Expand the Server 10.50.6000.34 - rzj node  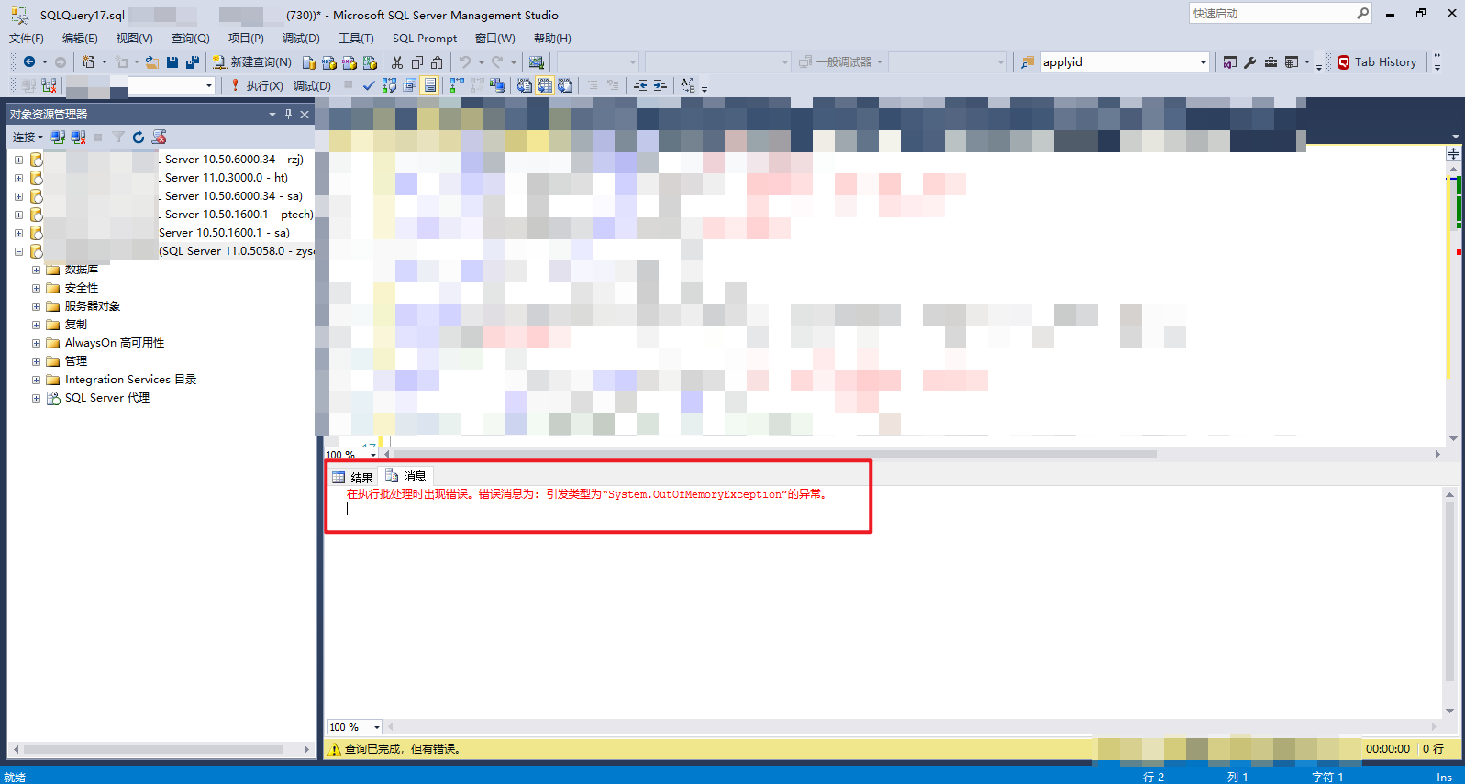[18, 160]
